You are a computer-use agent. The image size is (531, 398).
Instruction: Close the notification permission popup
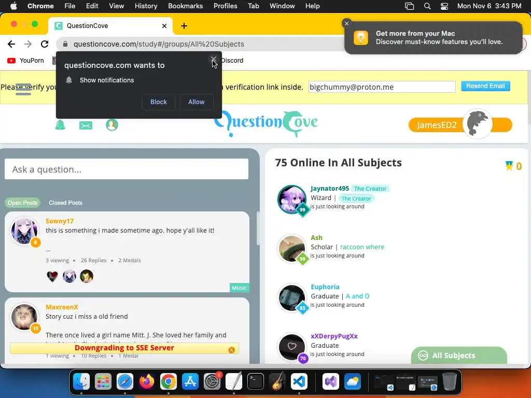pyautogui.click(x=214, y=60)
